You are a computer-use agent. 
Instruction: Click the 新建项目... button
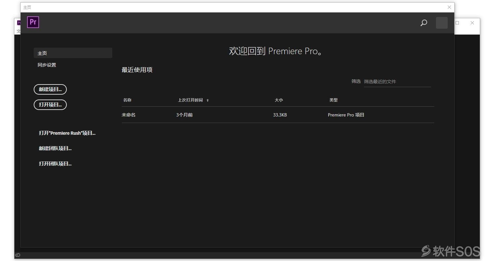point(50,89)
